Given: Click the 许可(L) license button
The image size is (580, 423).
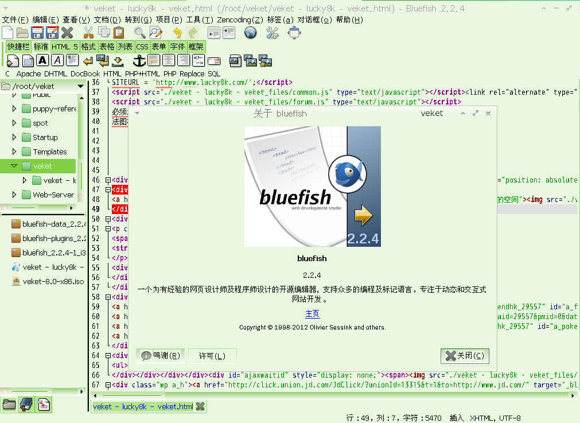Looking at the screenshot, I should (212, 356).
